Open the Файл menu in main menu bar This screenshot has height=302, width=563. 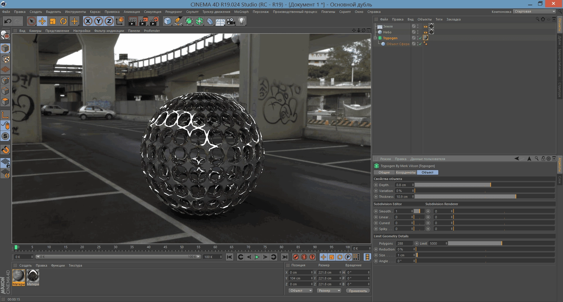coord(6,12)
